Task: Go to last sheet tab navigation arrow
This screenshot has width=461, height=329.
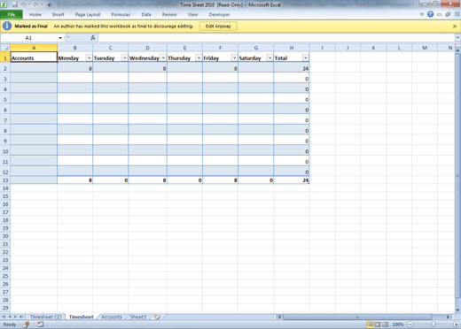Action: coord(21,317)
